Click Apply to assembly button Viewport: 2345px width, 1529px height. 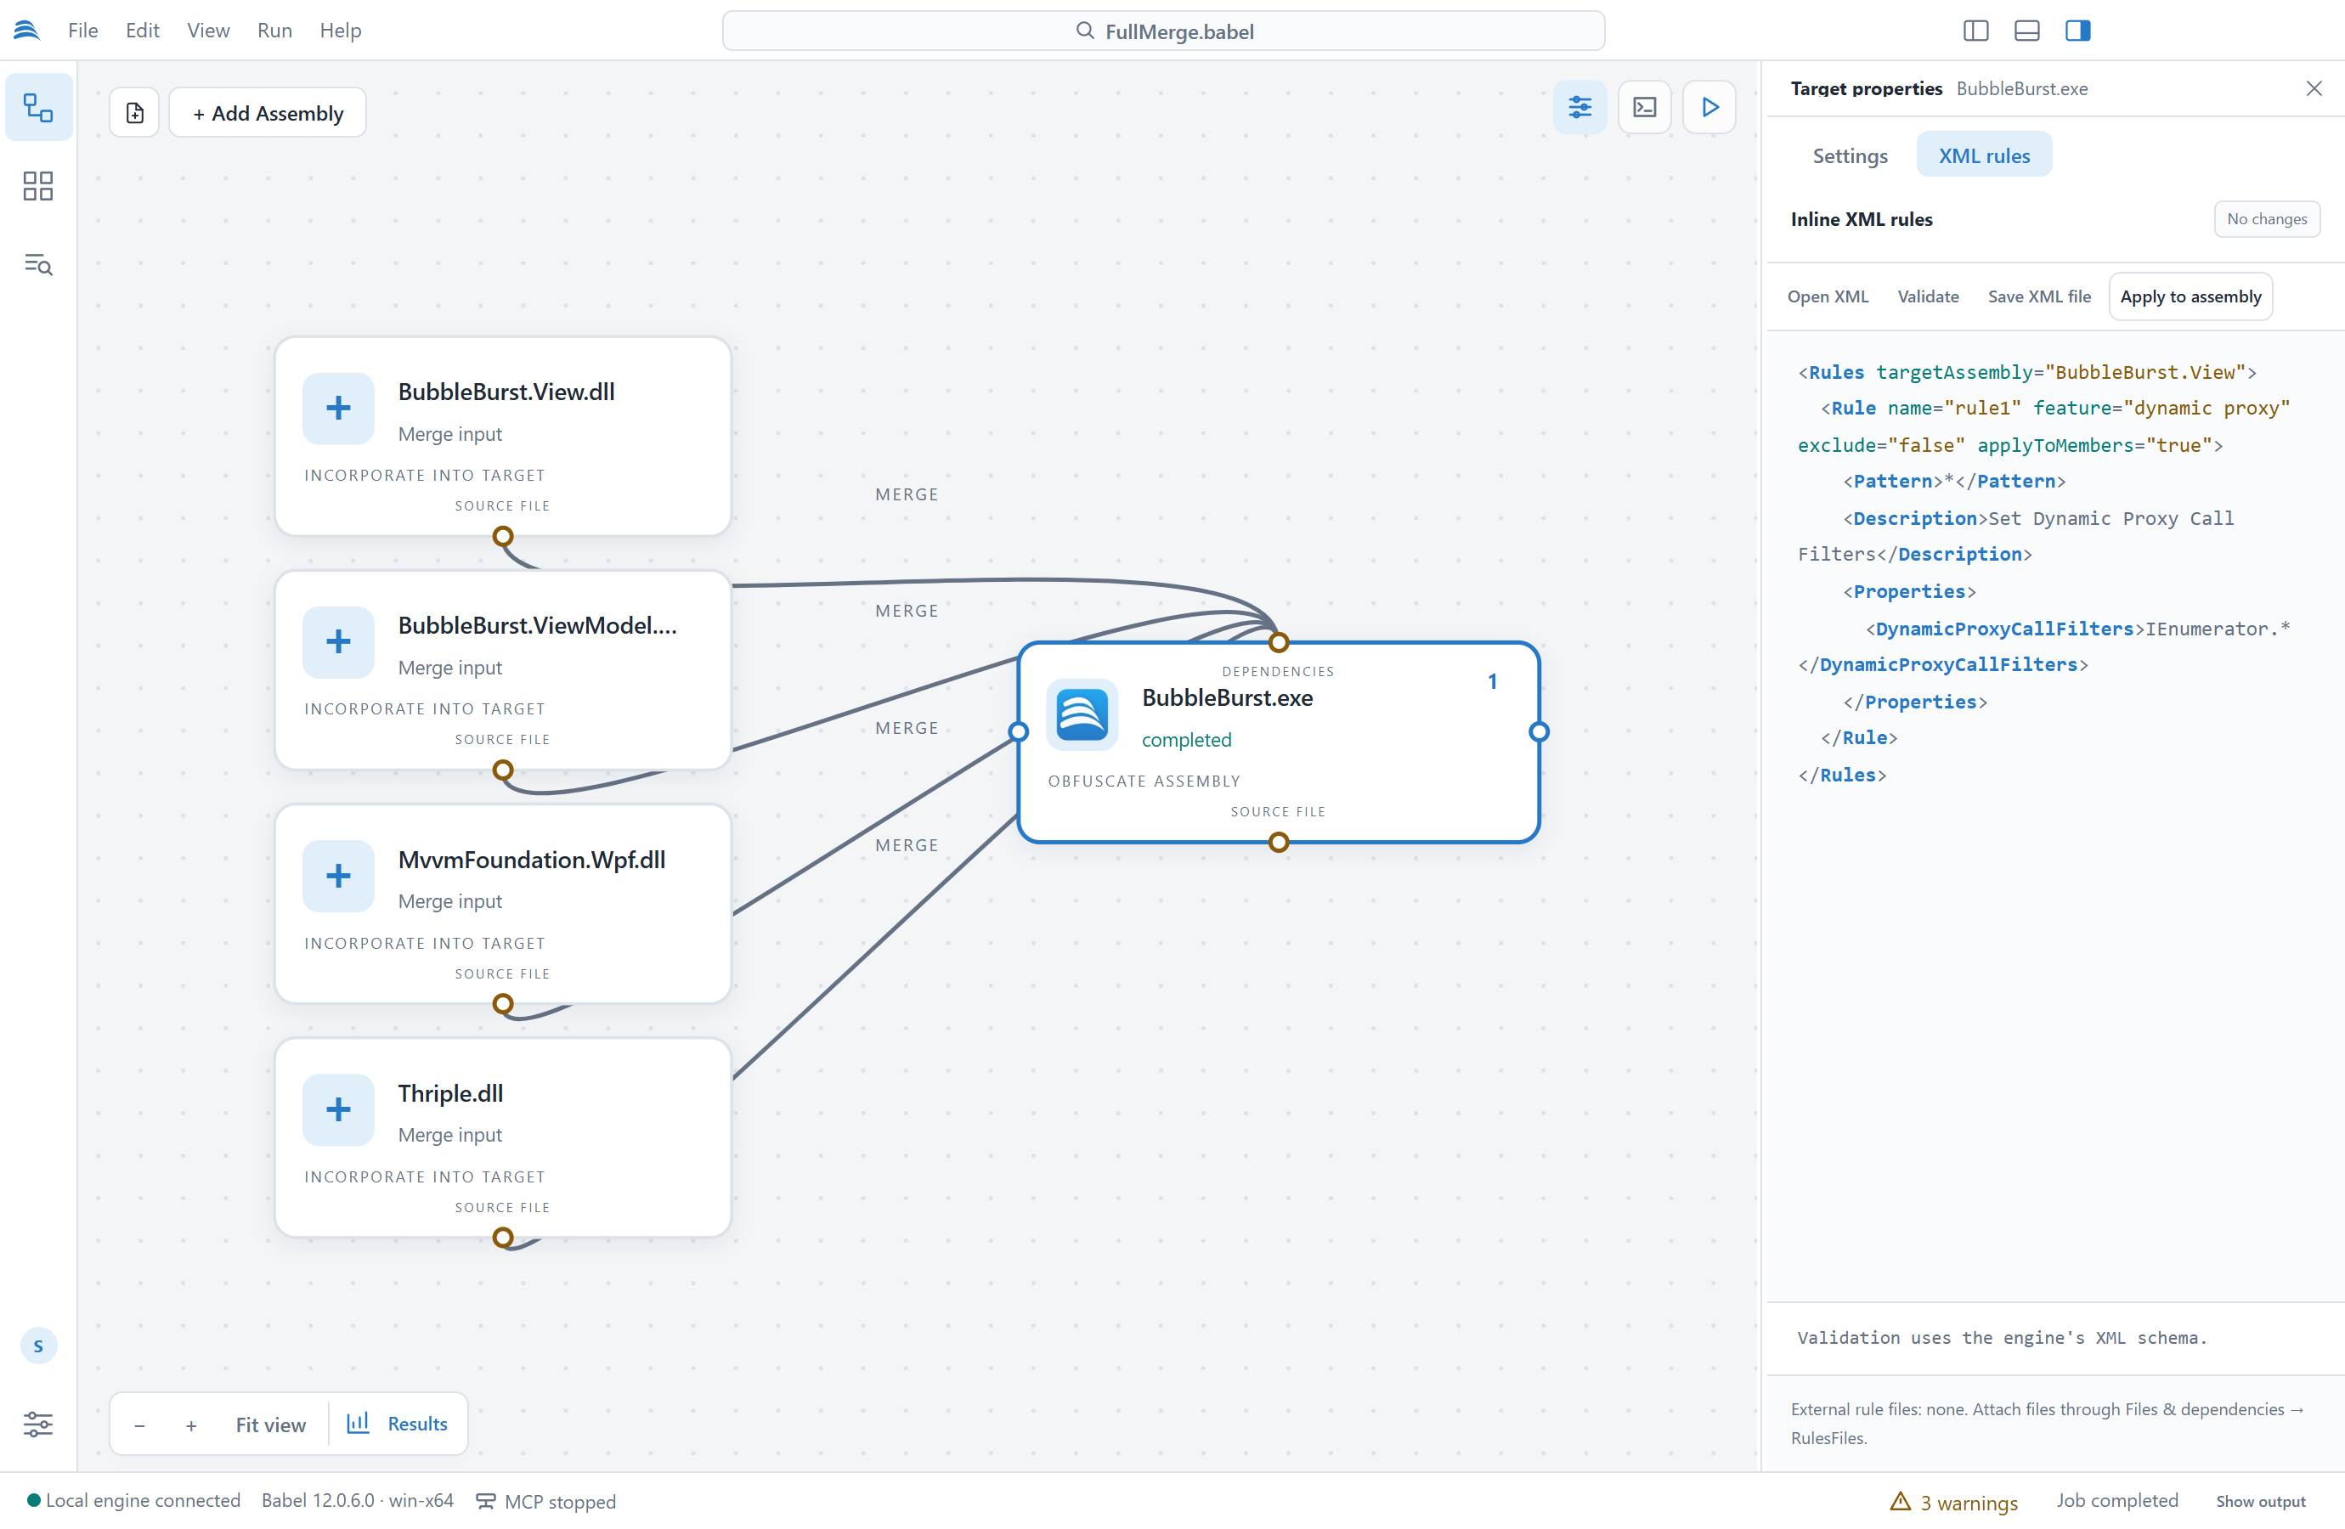2190,296
